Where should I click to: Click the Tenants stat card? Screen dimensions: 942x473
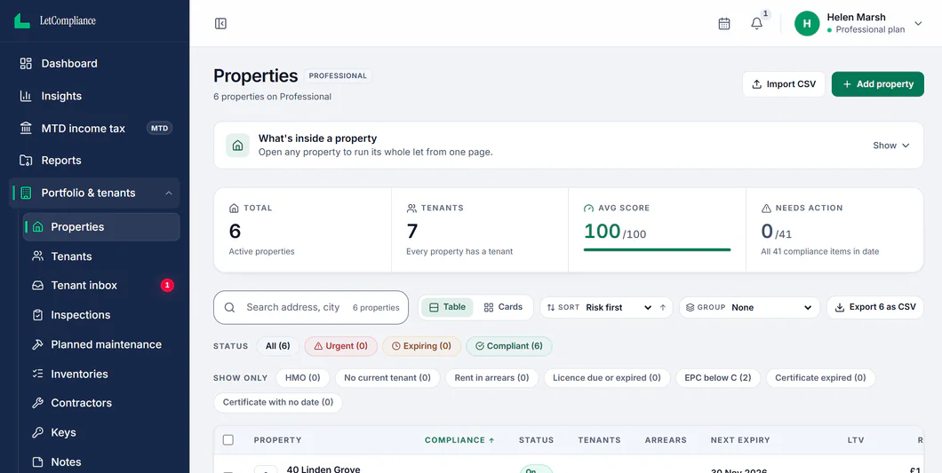[480, 230]
